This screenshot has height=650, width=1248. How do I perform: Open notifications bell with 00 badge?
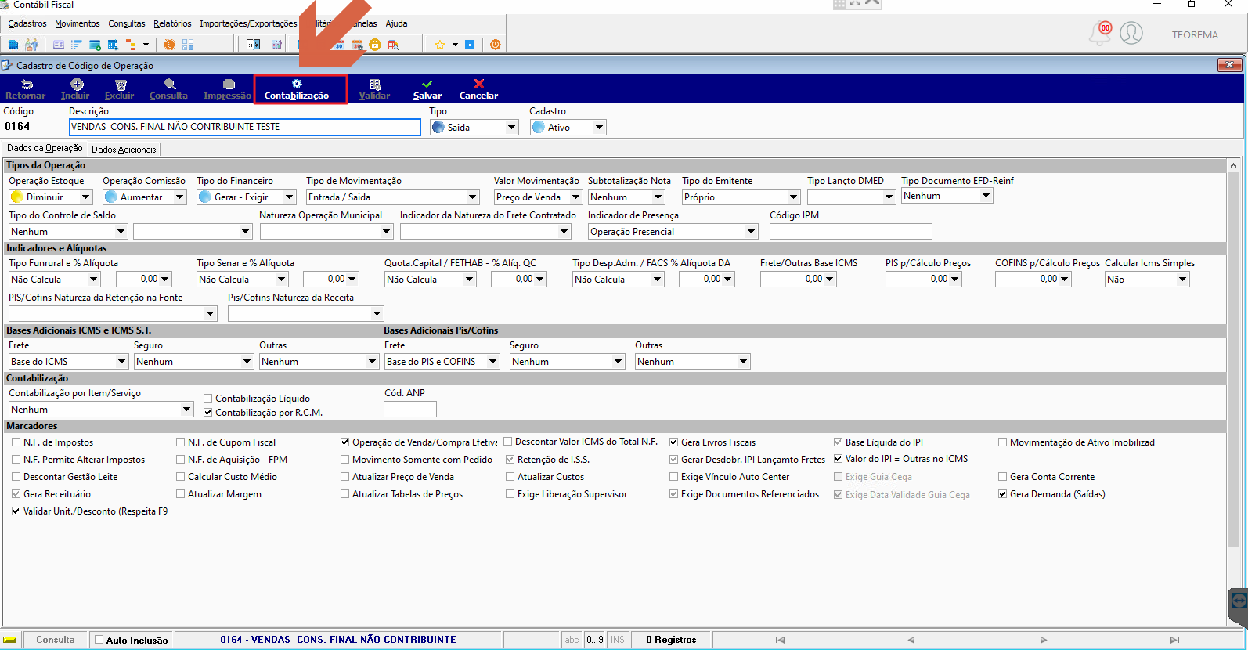pyautogui.click(x=1100, y=33)
